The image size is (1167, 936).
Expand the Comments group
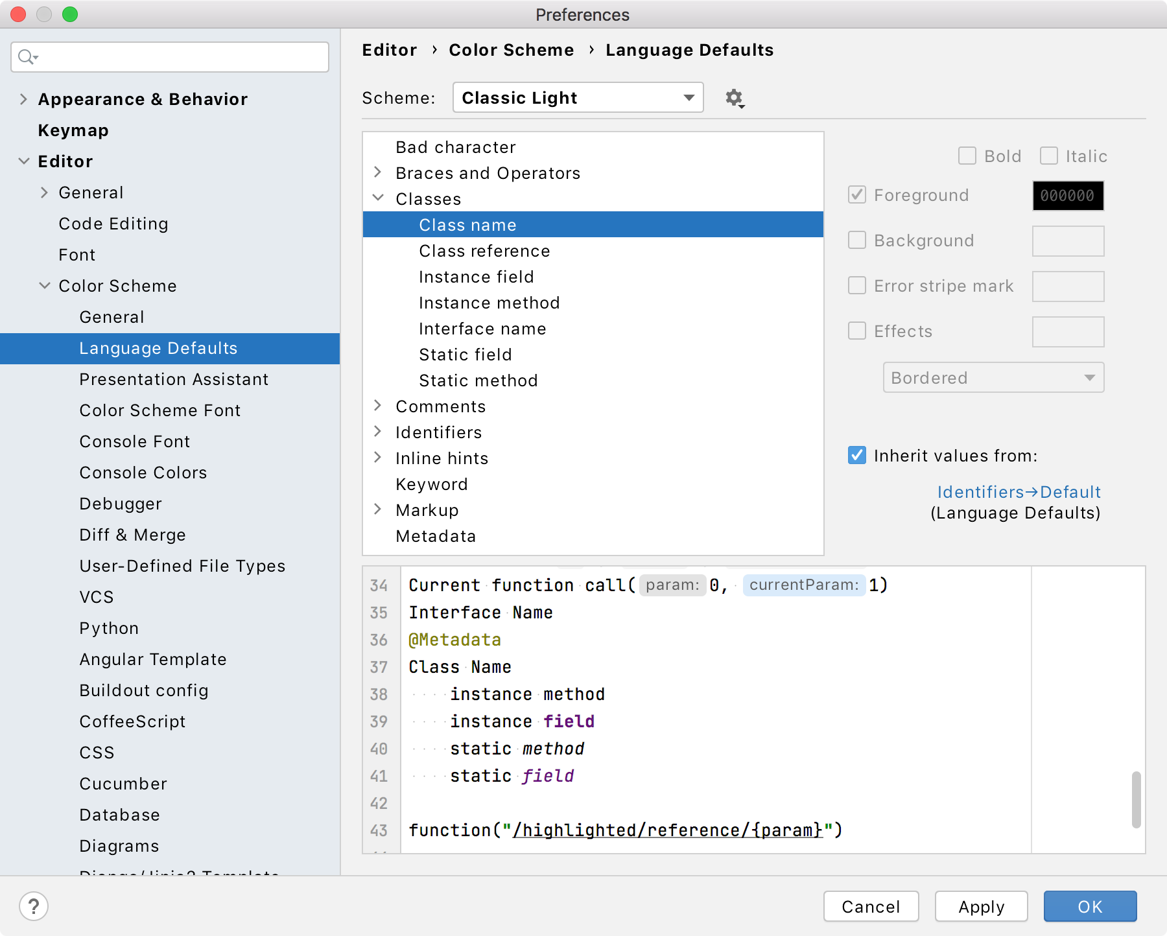[x=378, y=406]
